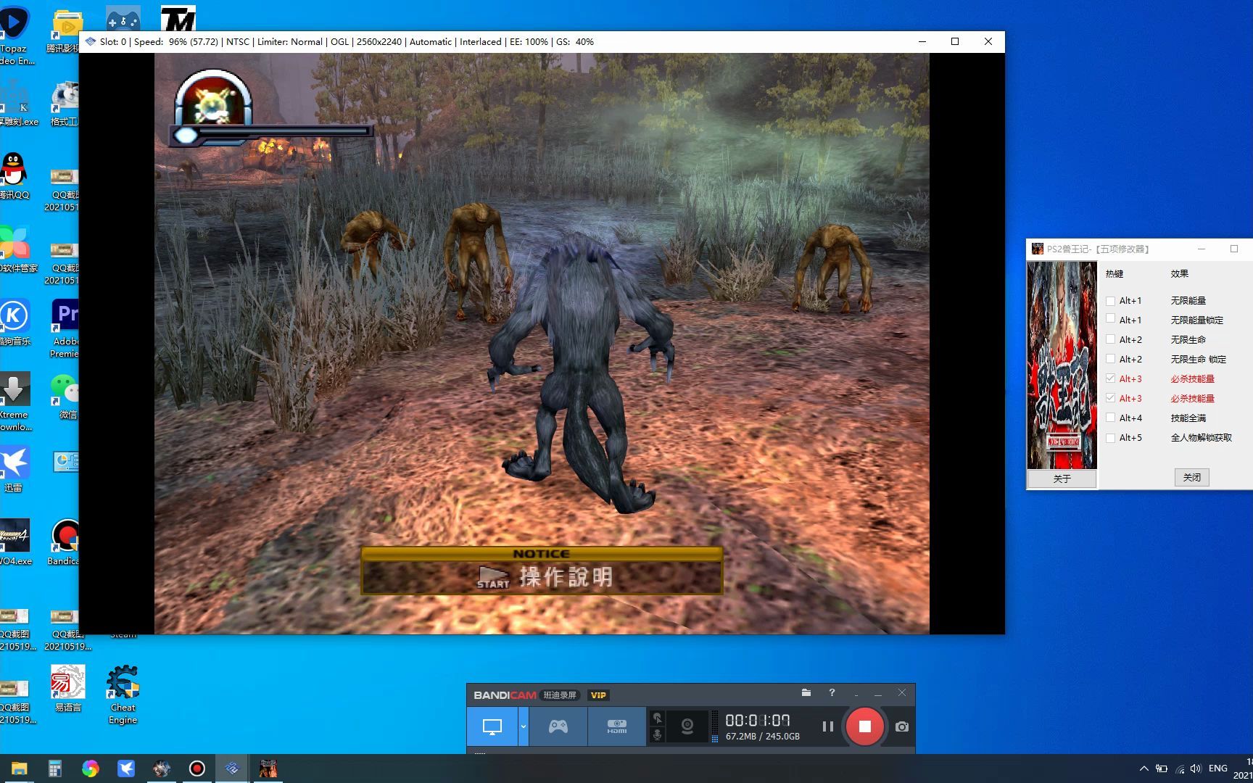Open File Explorer from taskbar

point(19,768)
